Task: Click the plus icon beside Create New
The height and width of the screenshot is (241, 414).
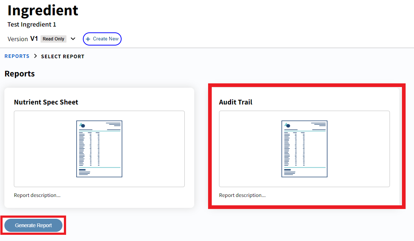Action: [x=88, y=39]
